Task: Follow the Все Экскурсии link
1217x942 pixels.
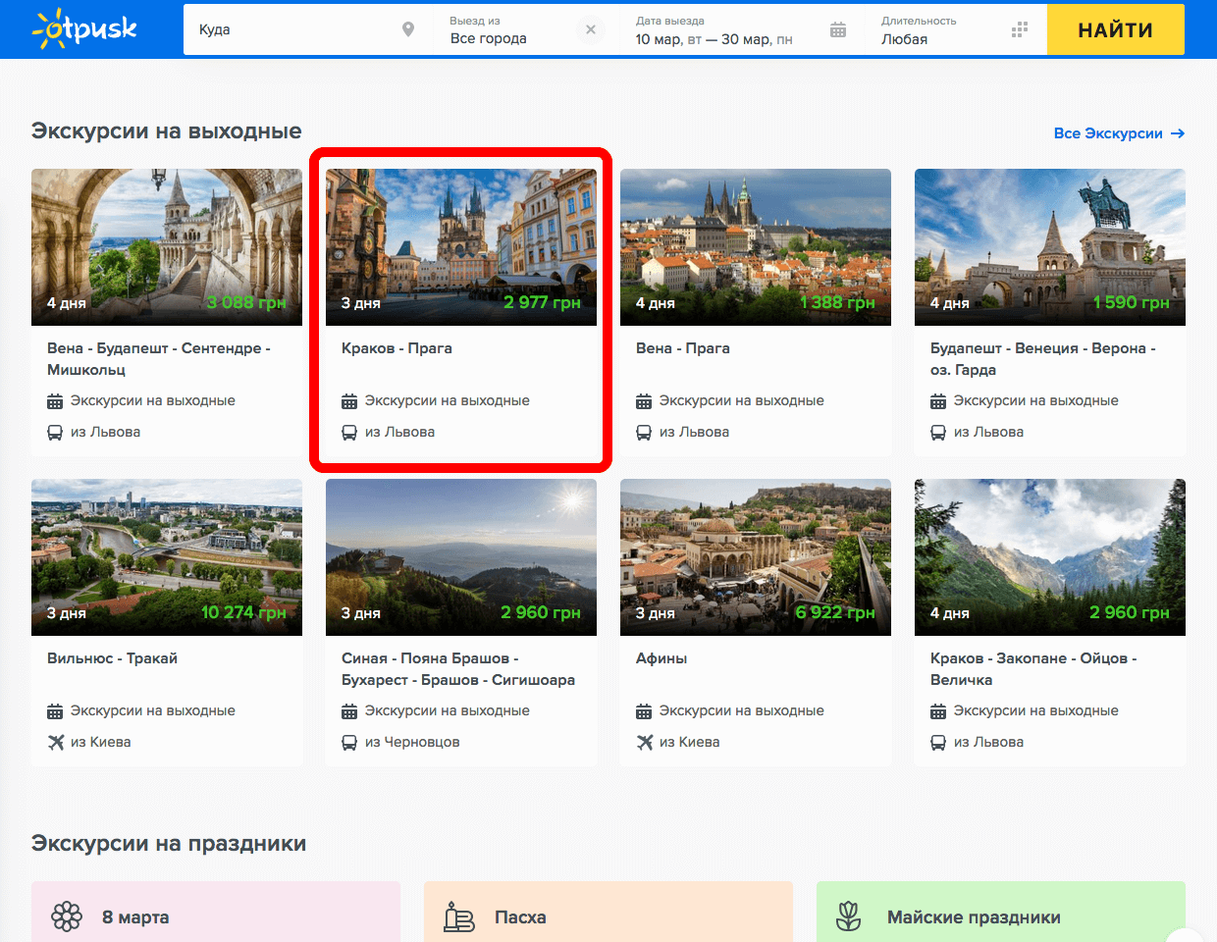Action: 1119,133
